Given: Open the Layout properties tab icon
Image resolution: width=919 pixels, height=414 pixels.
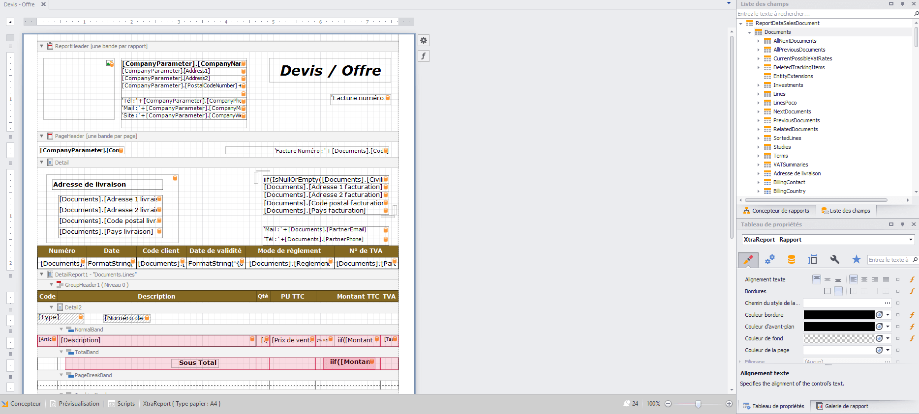Looking at the screenshot, I should [813, 260].
